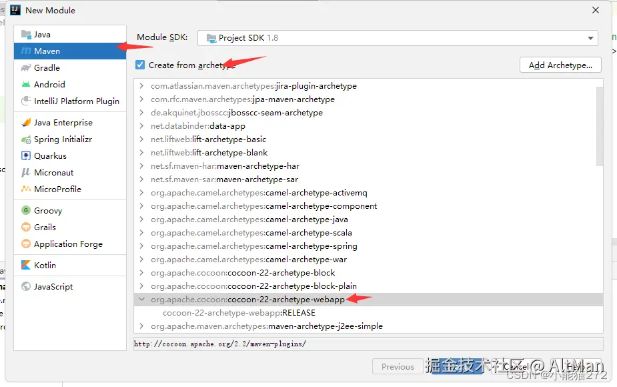Click the Groovy green icon
Screen dimensions: 617x387
tap(26, 210)
